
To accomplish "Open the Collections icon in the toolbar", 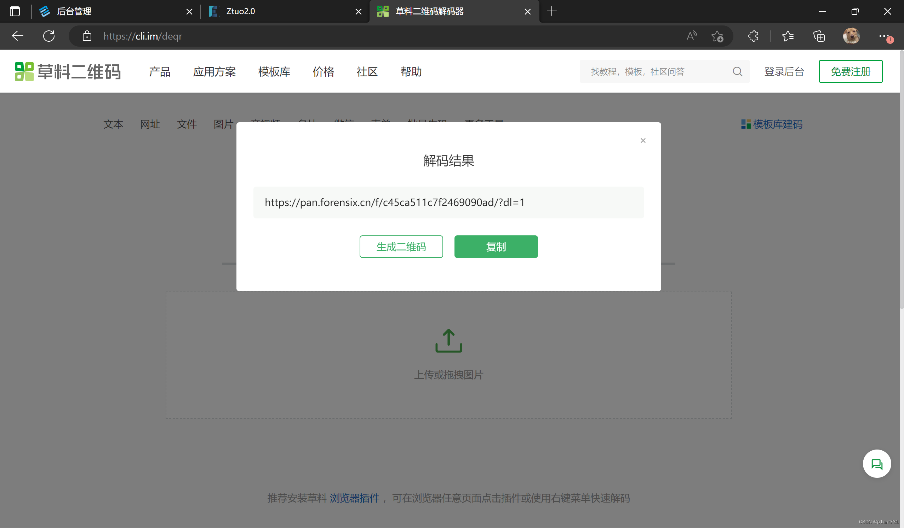I will (x=819, y=36).
